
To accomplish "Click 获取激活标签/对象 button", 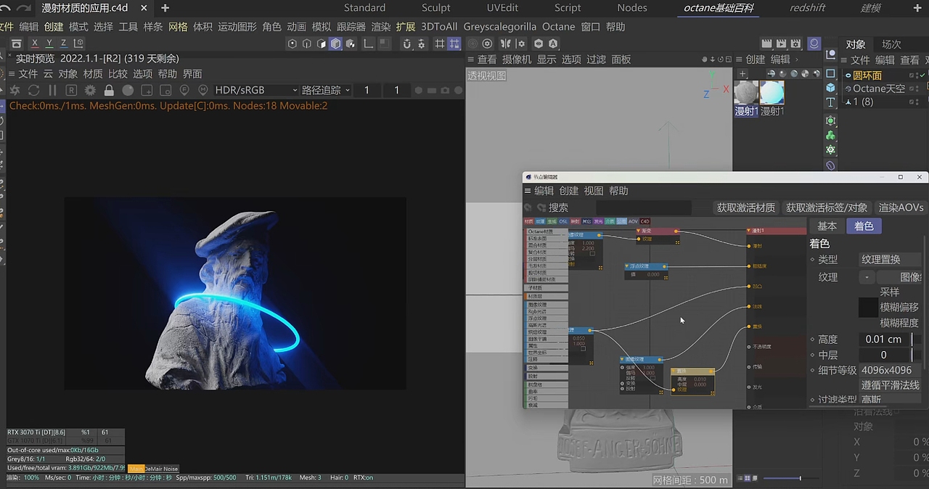I will point(827,207).
